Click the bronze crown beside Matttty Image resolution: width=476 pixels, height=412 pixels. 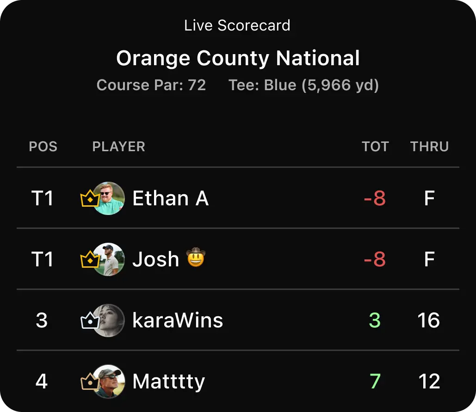click(90, 381)
